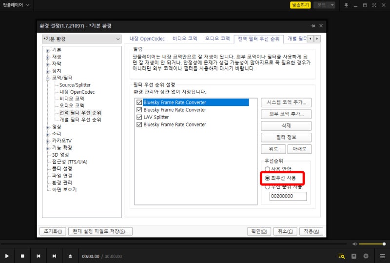
Task: Select the 사용 안함 radio button
Action: point(267,169)
